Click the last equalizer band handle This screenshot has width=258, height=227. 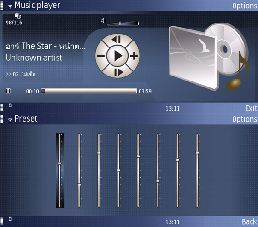click(197, 153)
